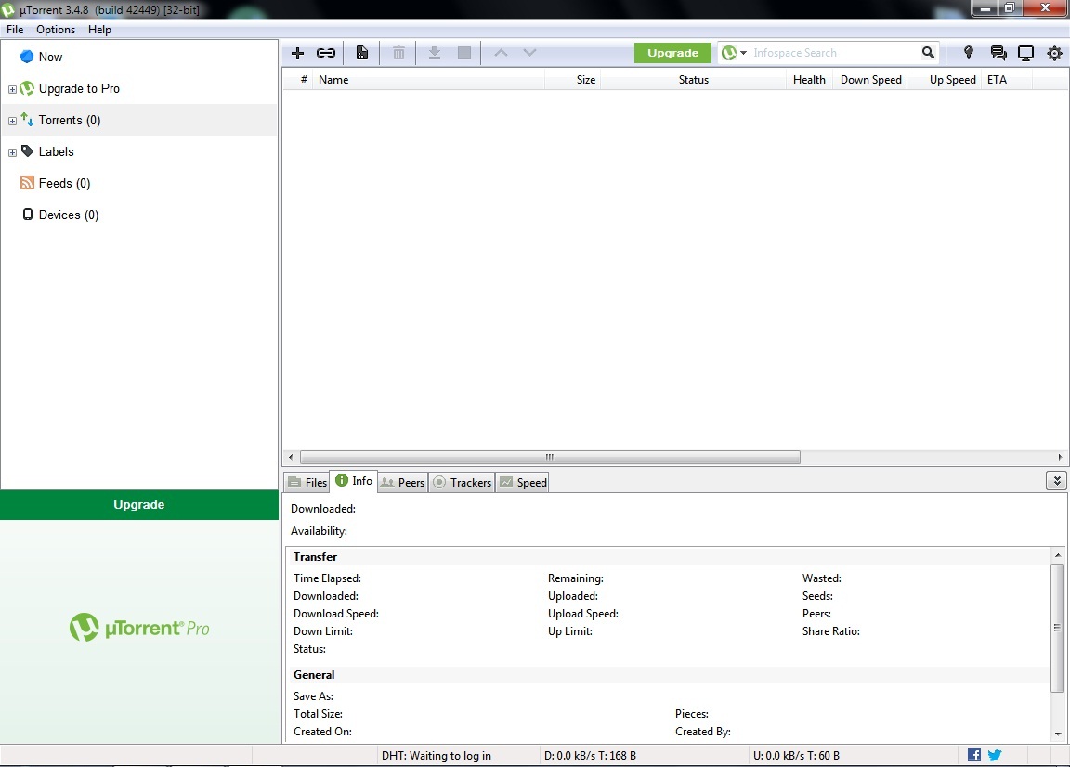The width and height of the screenshot is (1070, 767).
Task: Expand the Torrents tree item
Action: click(x=12, y=120)
